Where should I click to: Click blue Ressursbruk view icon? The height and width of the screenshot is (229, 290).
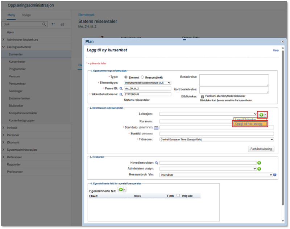click(x=275, y=175)
